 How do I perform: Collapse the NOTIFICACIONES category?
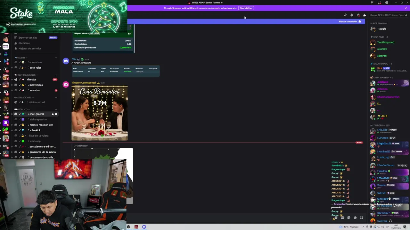tap(26, 75)
